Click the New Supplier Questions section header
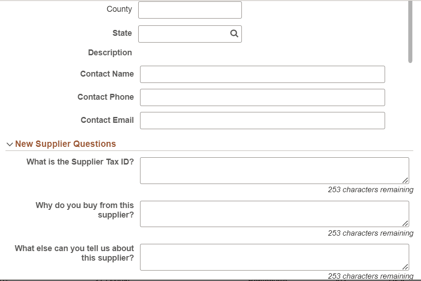This screenshot has height=281, width=421. tap(65, 144)
